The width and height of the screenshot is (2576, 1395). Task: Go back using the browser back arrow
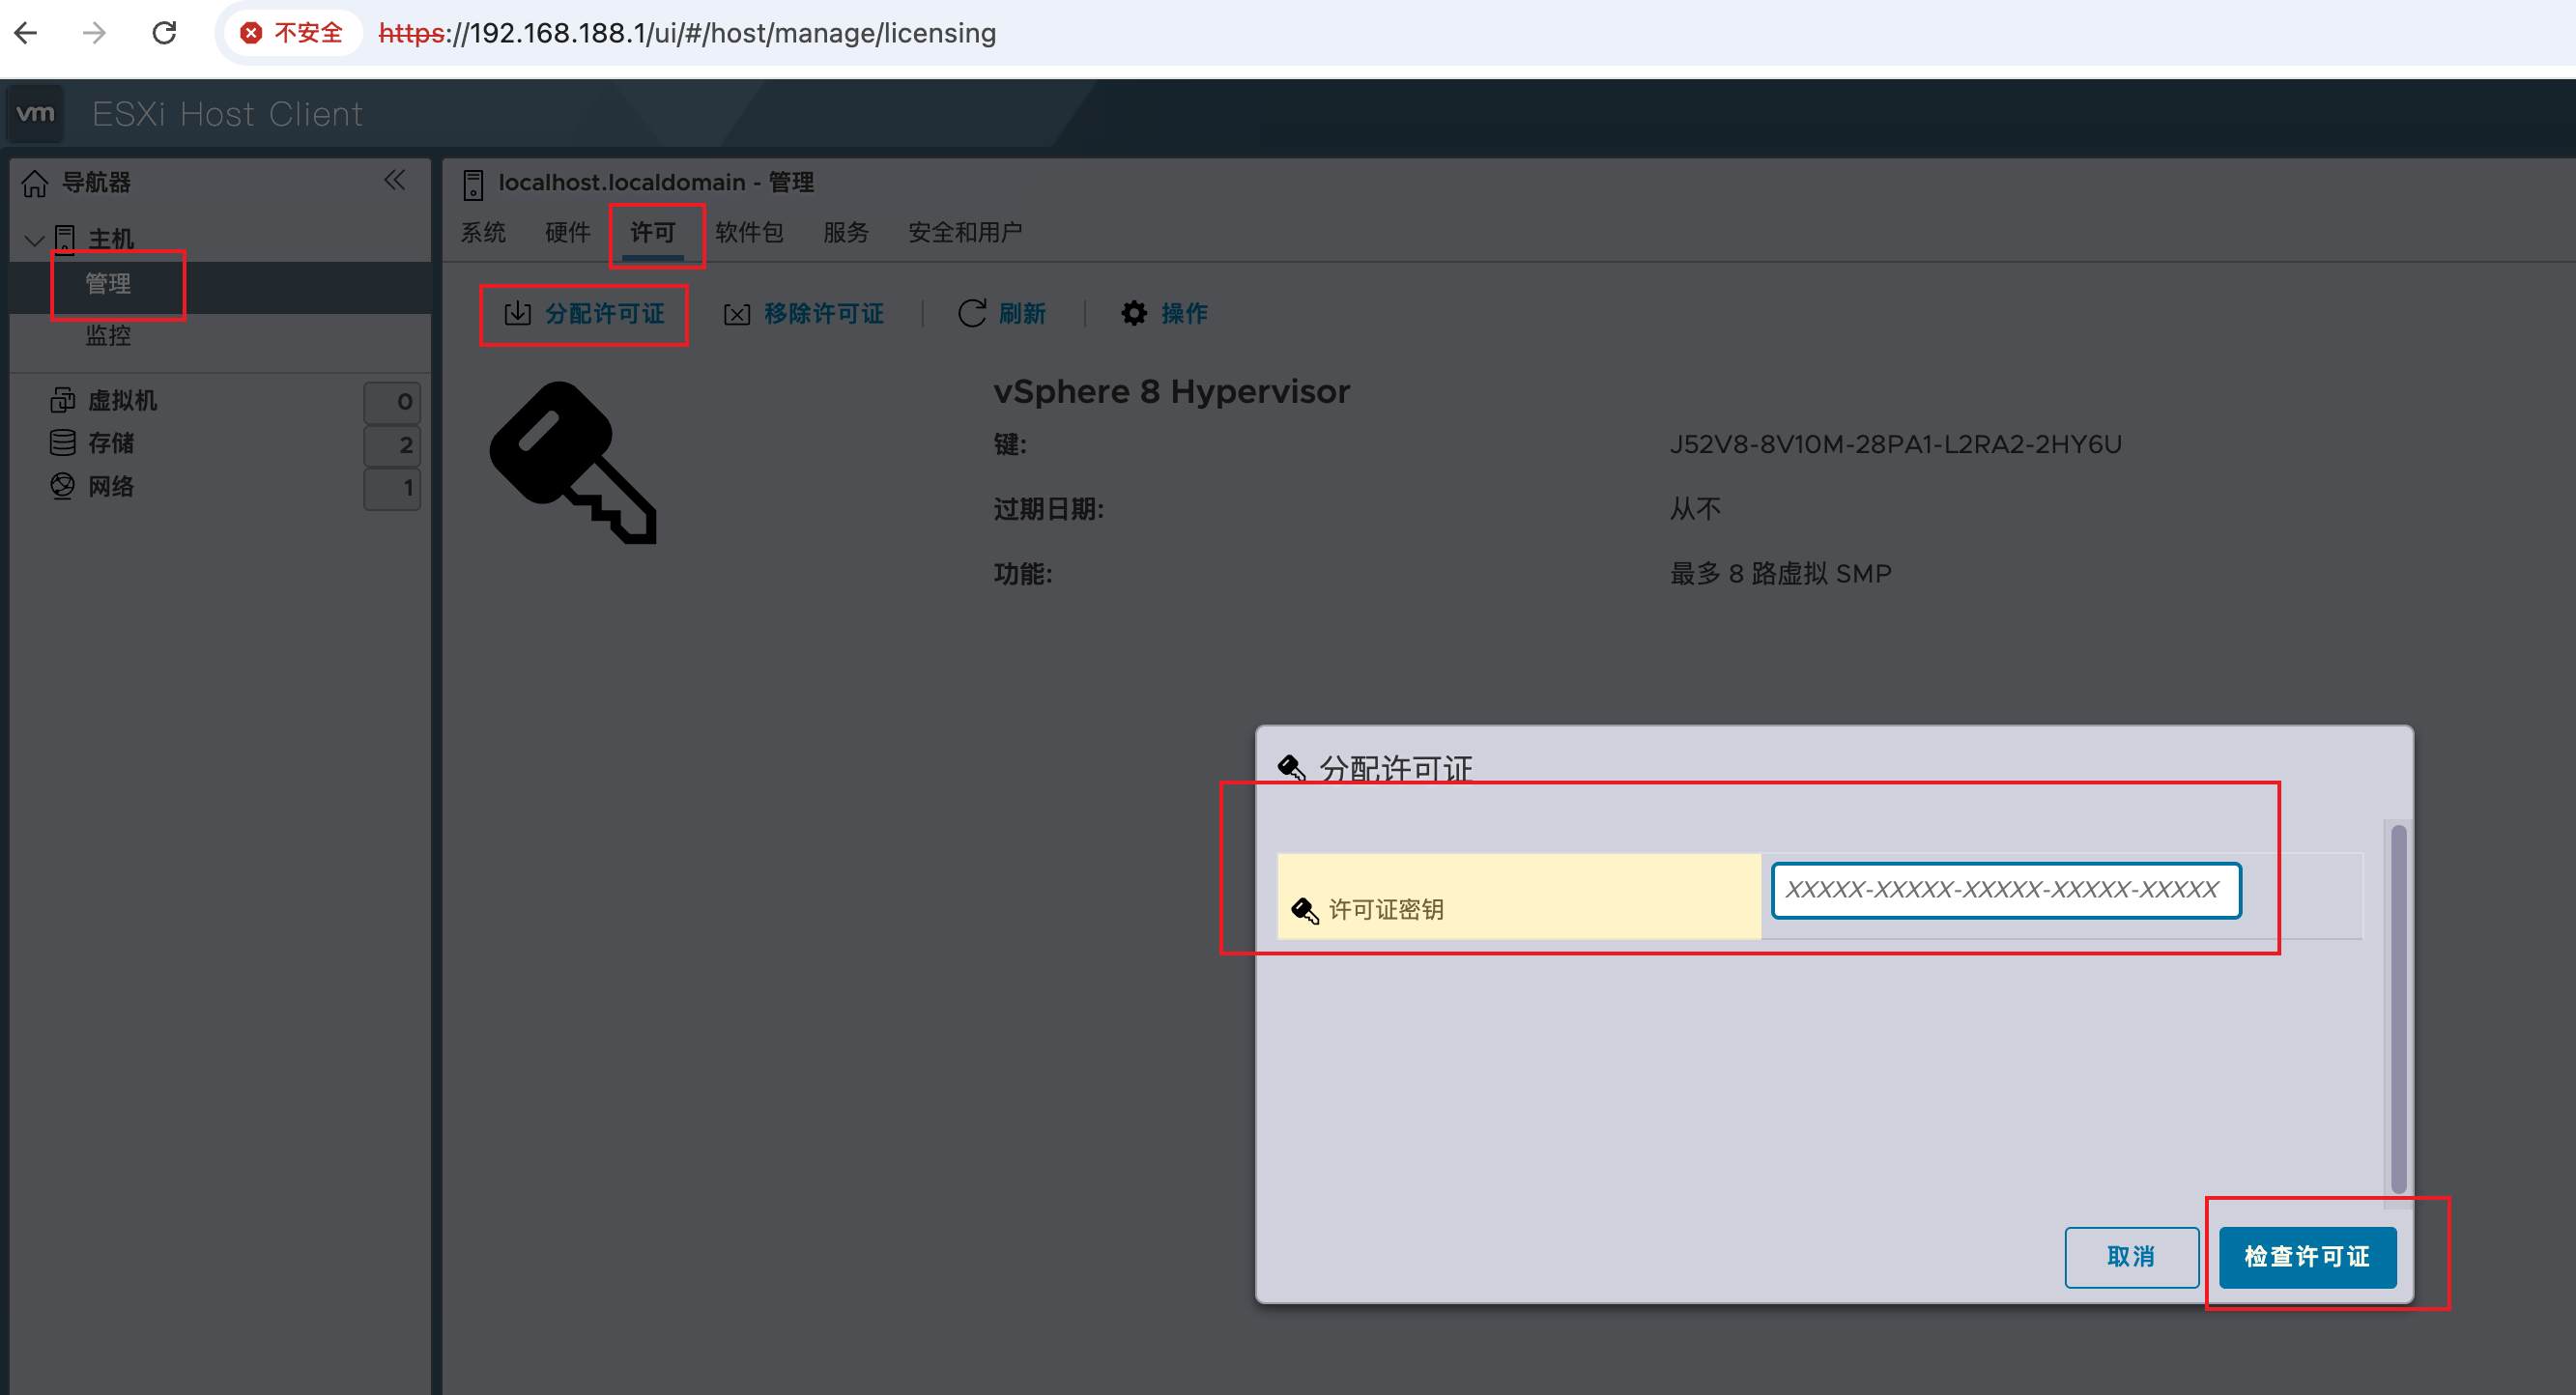pyautogui.click(x=27, y=33)
